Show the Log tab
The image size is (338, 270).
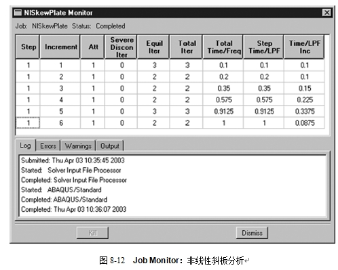[x=25, y=145]
